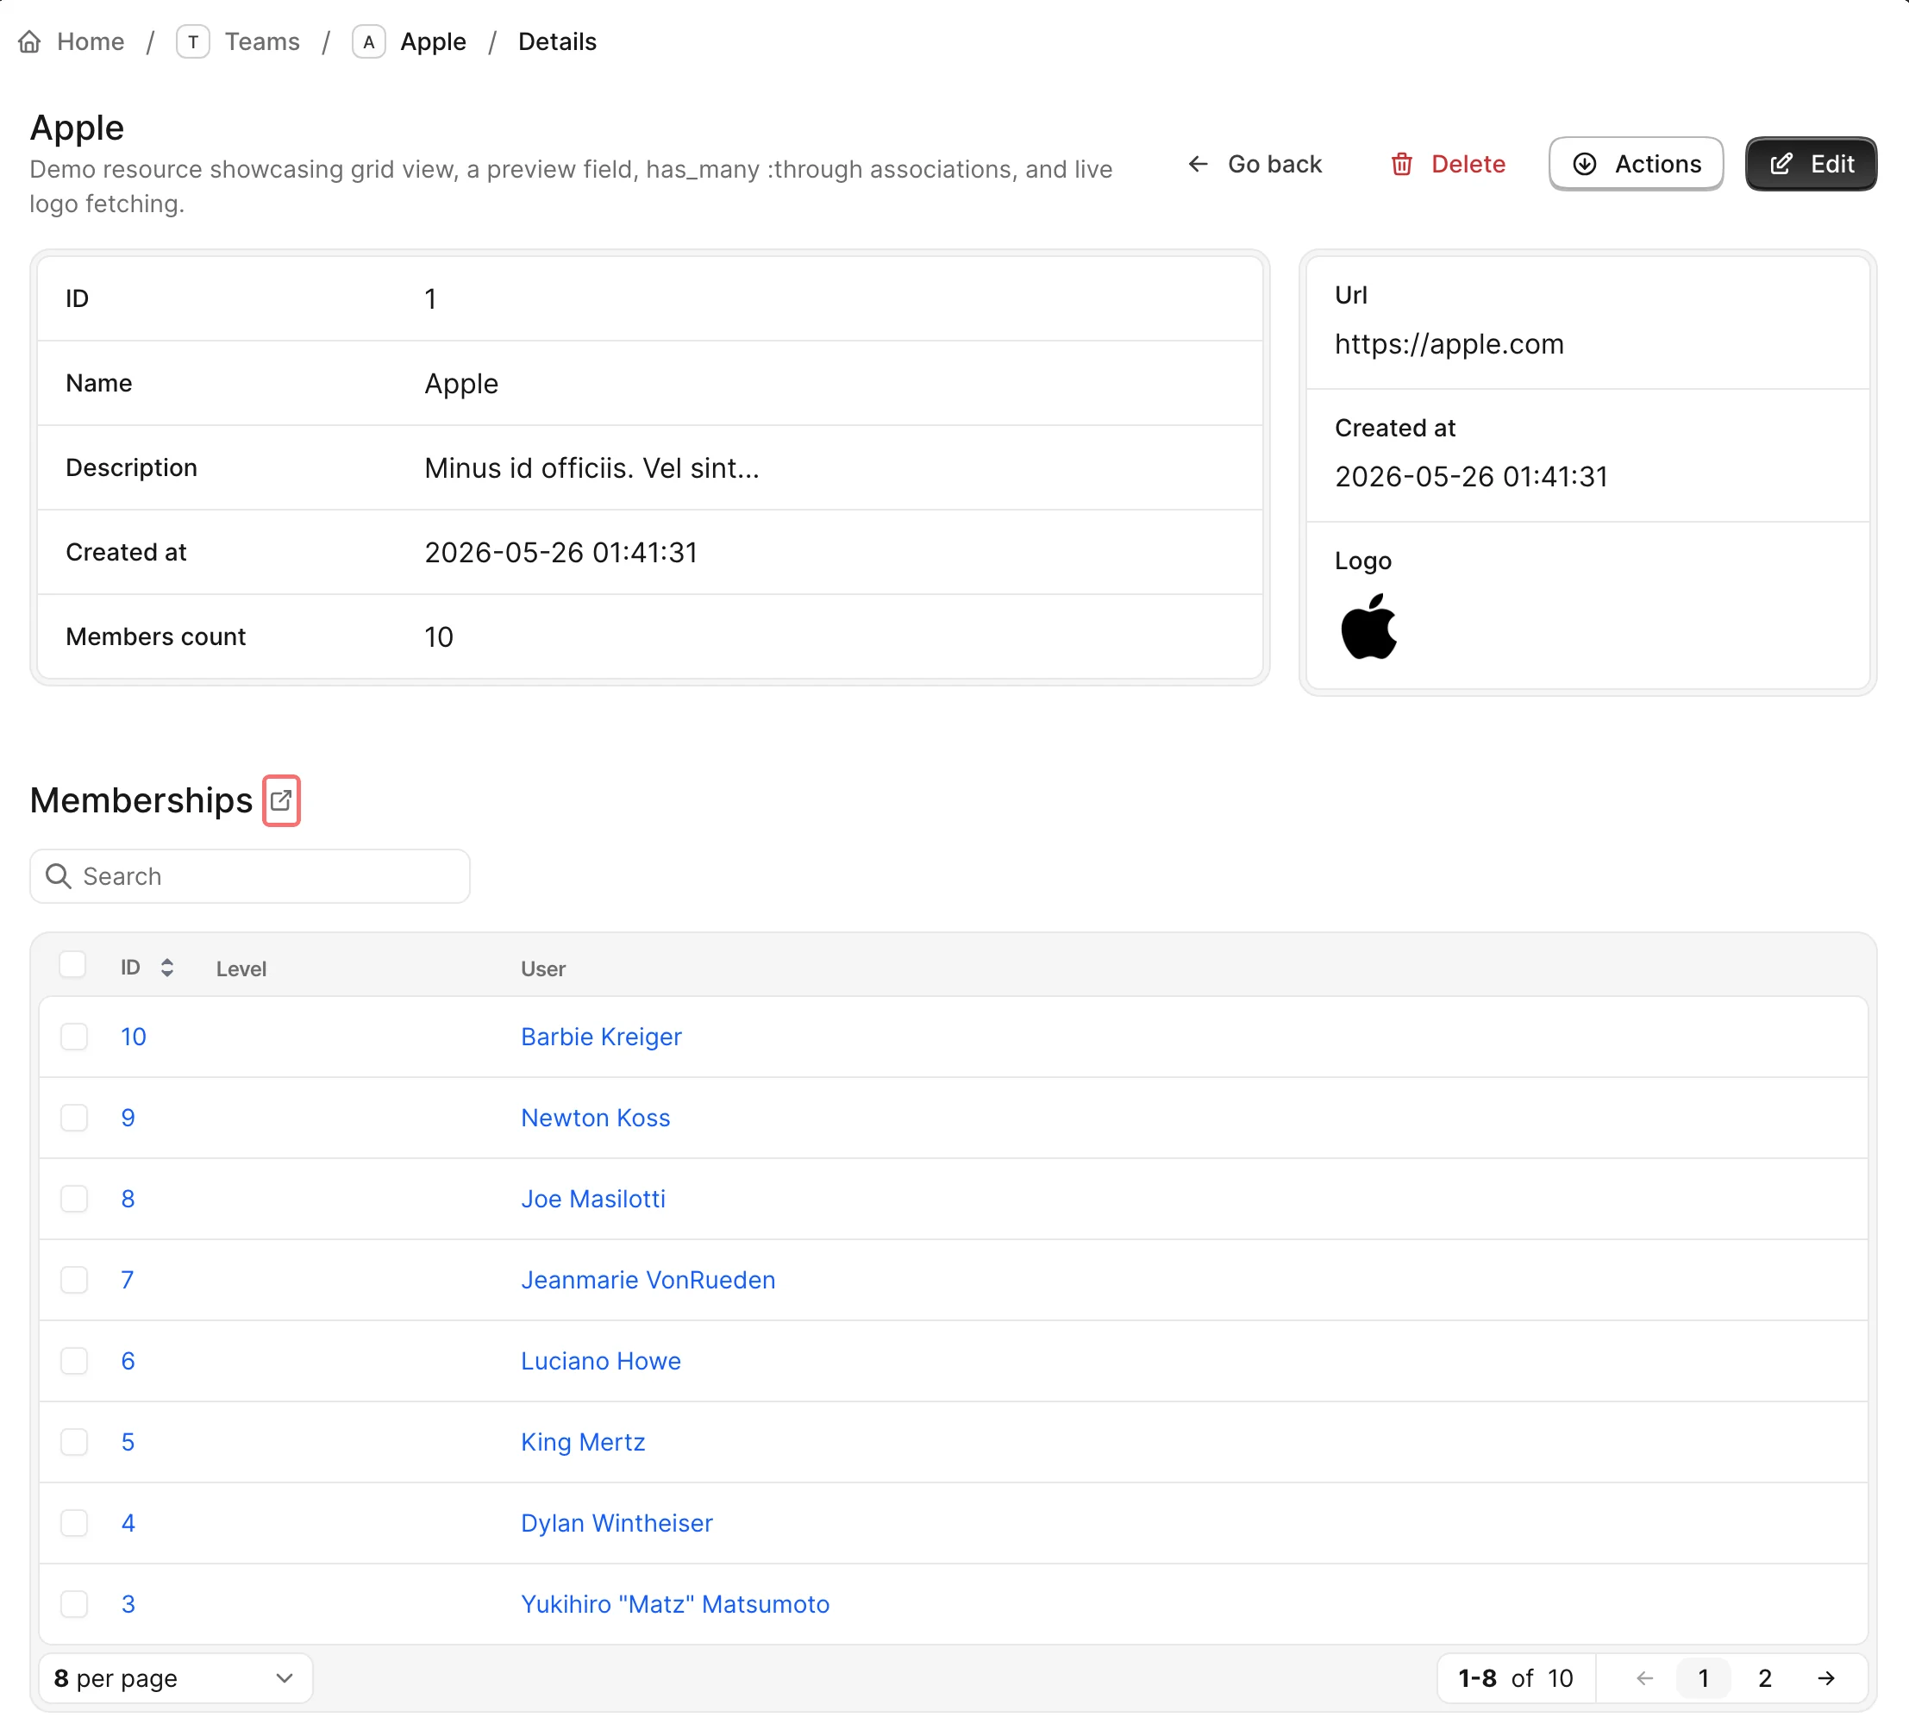Click the ID column sort arrows
Screen dimensions: 1909x1730
[x=166, y=968]
